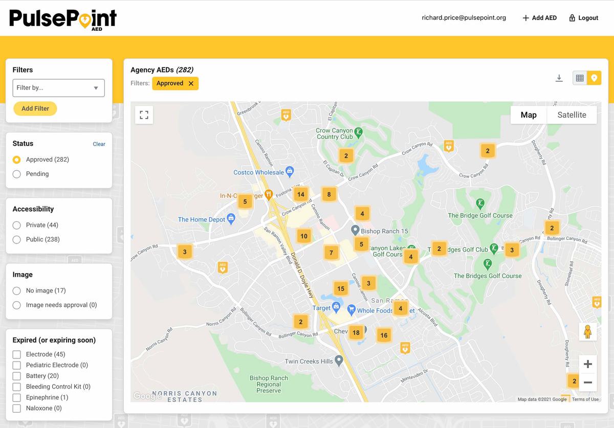Select the map pin view toggle

click(594, 78)
